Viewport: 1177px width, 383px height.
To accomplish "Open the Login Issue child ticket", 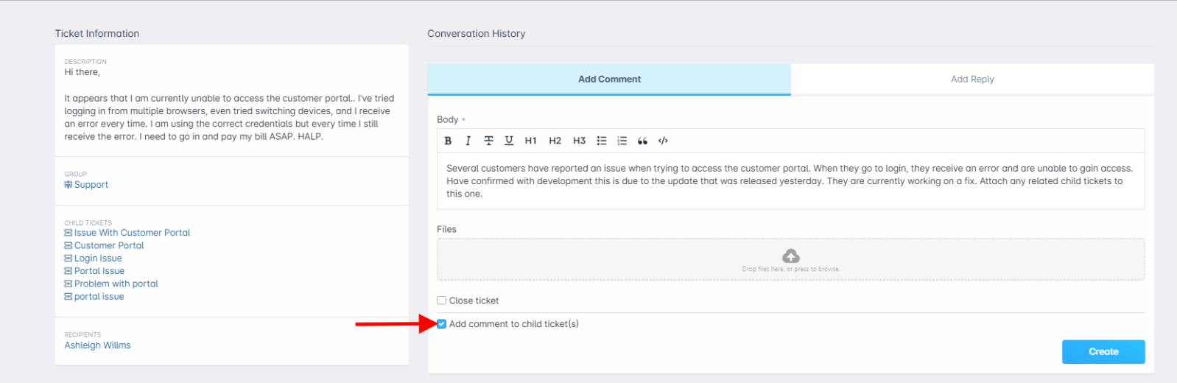I will [x=93, y=259].
